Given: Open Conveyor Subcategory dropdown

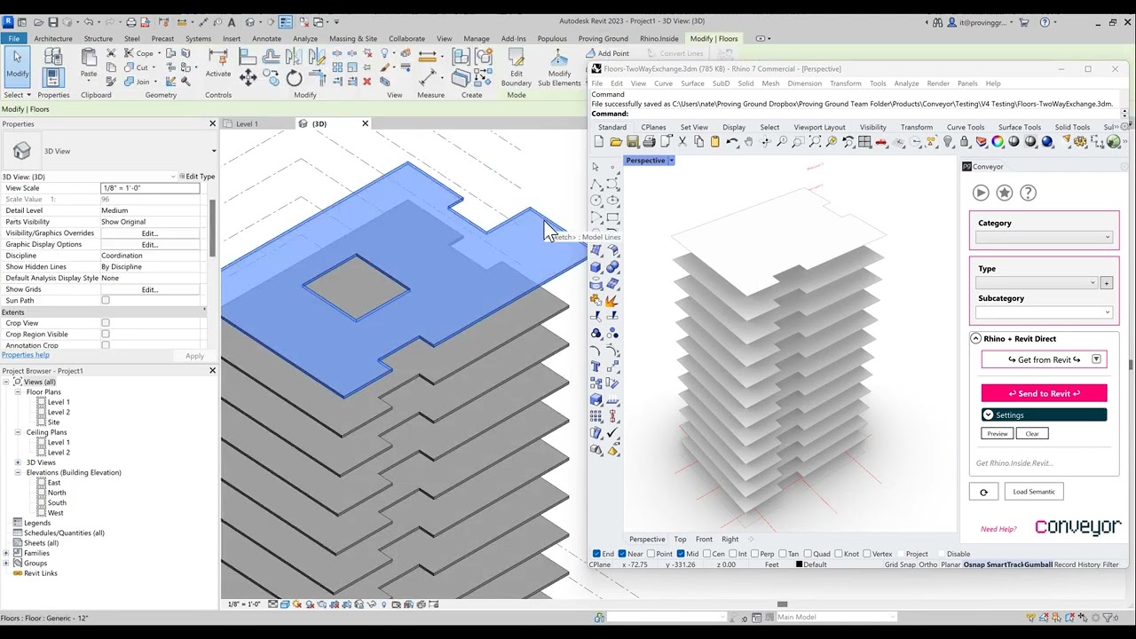Looking at the screenshot, I should (1044, 312).
